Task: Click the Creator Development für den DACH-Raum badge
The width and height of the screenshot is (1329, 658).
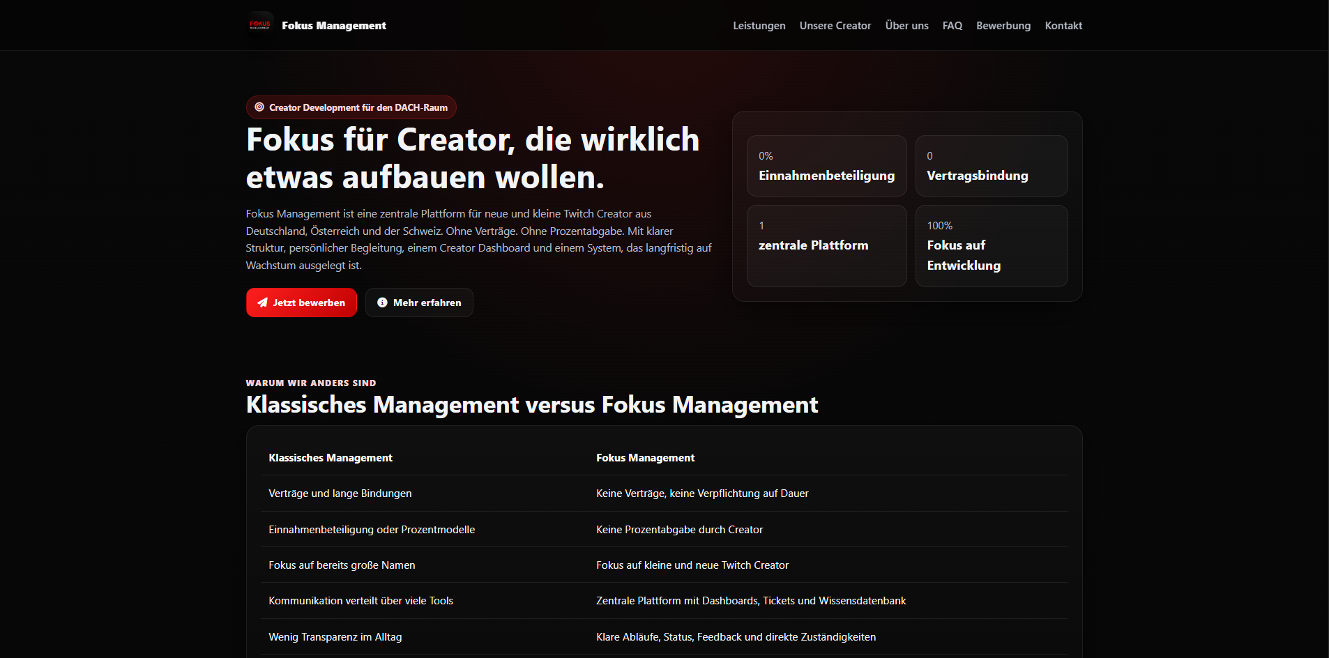Action: pyautogui.click(x=351, y=107)
